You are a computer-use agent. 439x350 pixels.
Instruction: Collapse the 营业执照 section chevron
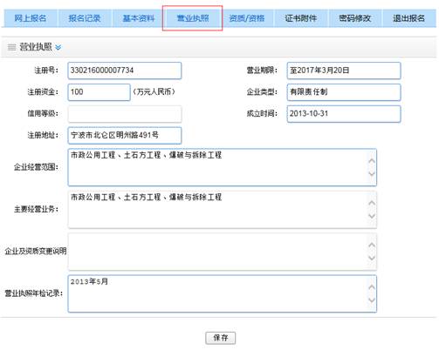[x=58, y=47]
